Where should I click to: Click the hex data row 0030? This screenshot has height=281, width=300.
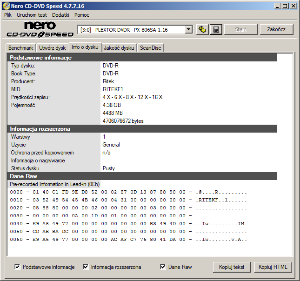point(128,216)
